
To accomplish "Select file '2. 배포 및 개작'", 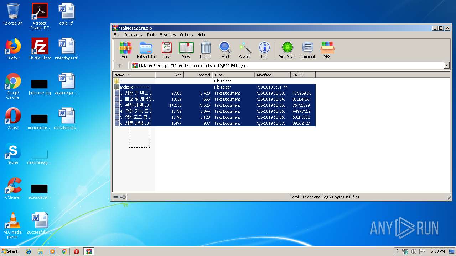I will pyautogui.click(x=214, y=99).
